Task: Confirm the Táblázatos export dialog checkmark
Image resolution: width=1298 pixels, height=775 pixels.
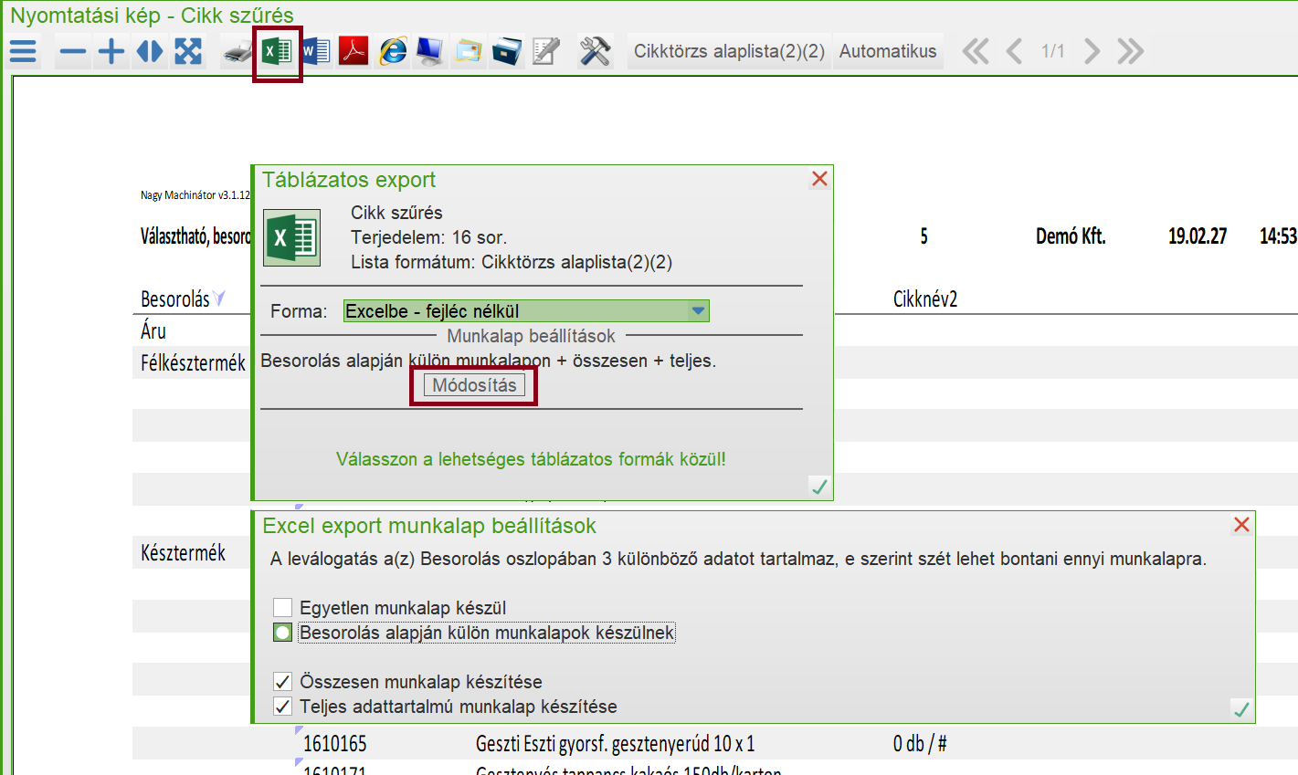Action: click(x=819, y=487)
